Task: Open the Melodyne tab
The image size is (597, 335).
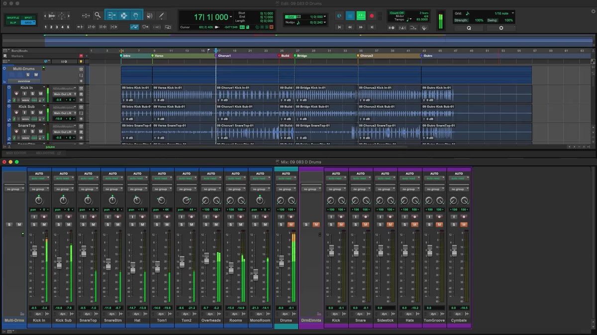Action: (x=45, y=153)
